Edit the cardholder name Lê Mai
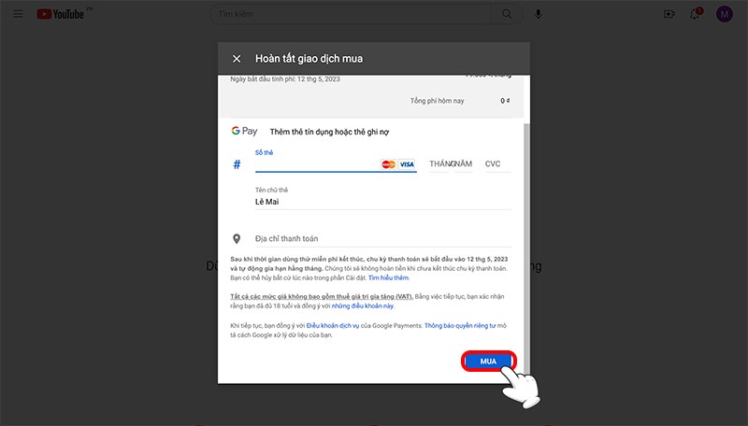The height and width of the screenshot is (426, 748). 382,202
